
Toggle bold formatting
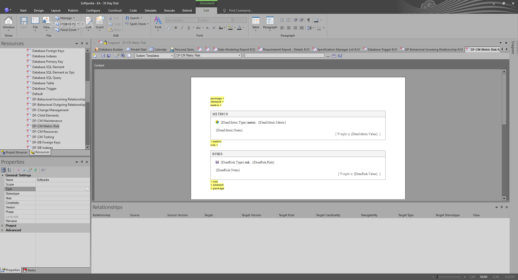pyautogui.click(x=176, y=28)
